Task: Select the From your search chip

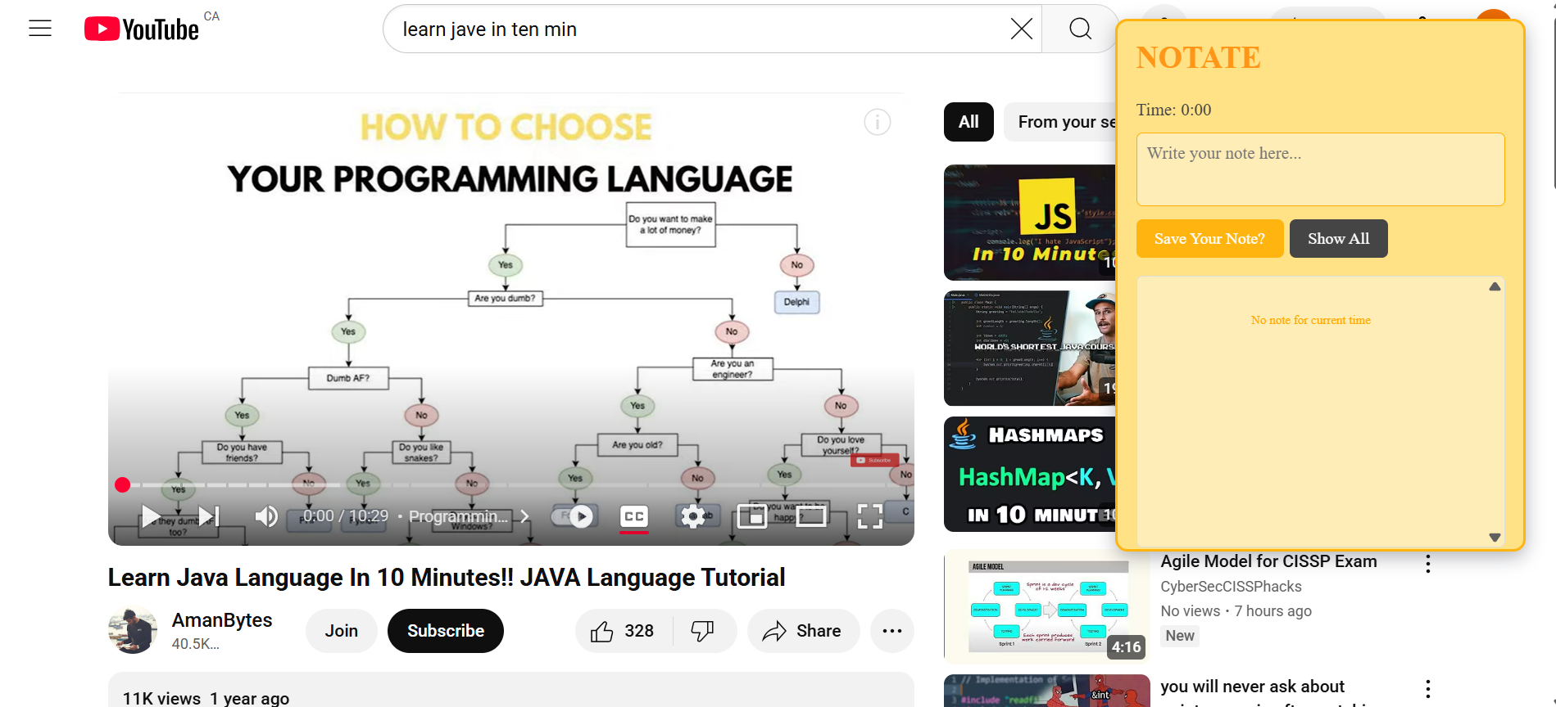Action: click(1061, 122)
